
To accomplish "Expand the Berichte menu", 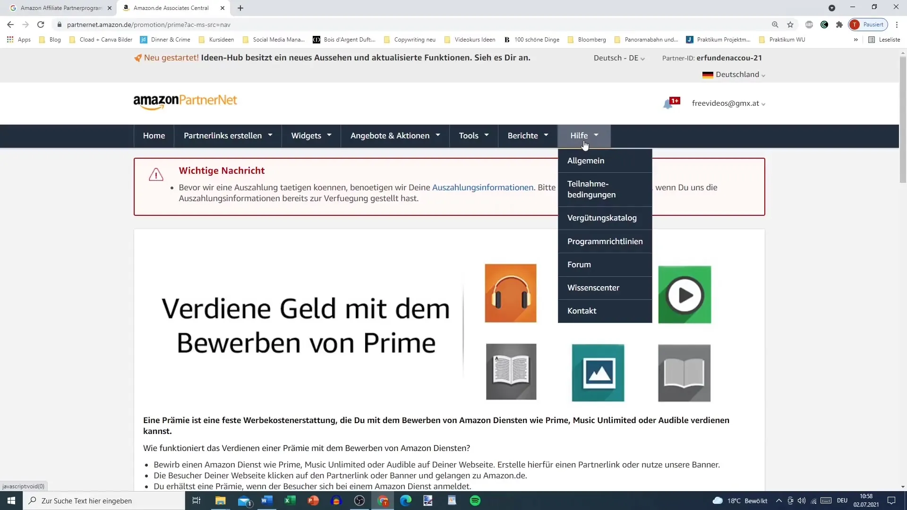I will (x=528, y=136).
